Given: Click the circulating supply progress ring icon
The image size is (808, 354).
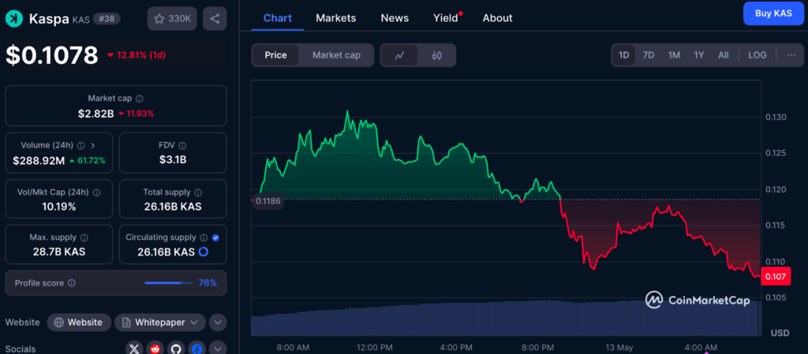Looking at the screenshot, I should coord(203,252).
